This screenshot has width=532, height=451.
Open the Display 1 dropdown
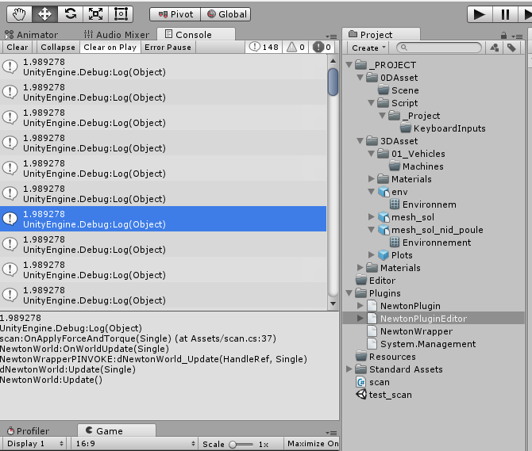click(33, 444)
